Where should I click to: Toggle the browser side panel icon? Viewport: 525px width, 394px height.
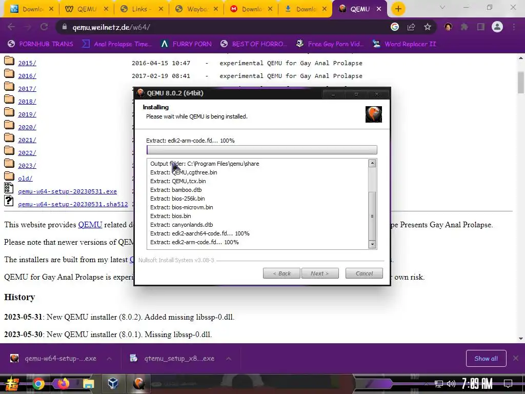coord(481,27)
